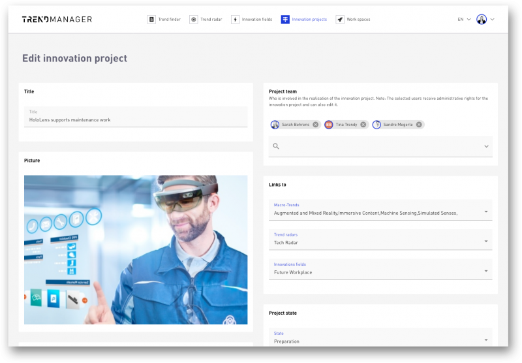Click the 'Preparation' state value

point(286,341)
